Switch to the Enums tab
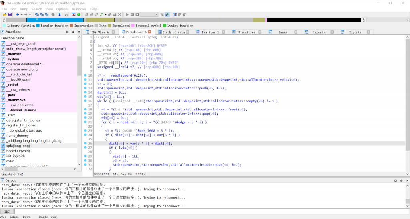This screenshot has width=410, height=219. [282, 32]
